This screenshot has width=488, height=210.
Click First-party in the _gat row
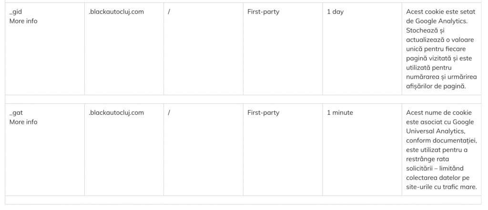[263, 113]
